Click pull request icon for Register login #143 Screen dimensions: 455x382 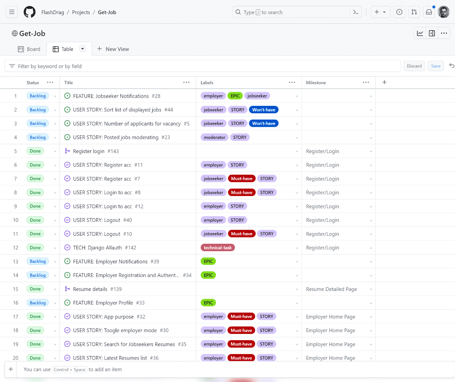67,151
